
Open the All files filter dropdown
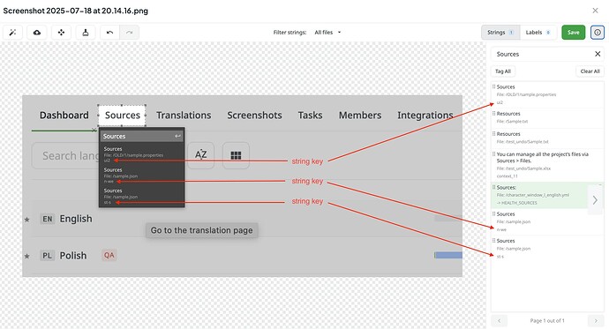click(327, 33)
